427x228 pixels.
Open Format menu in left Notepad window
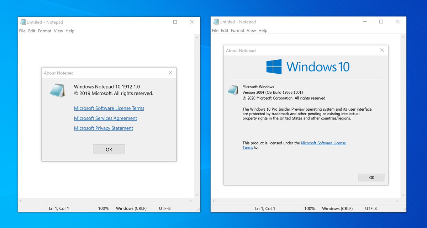click(x=45, y=31)
